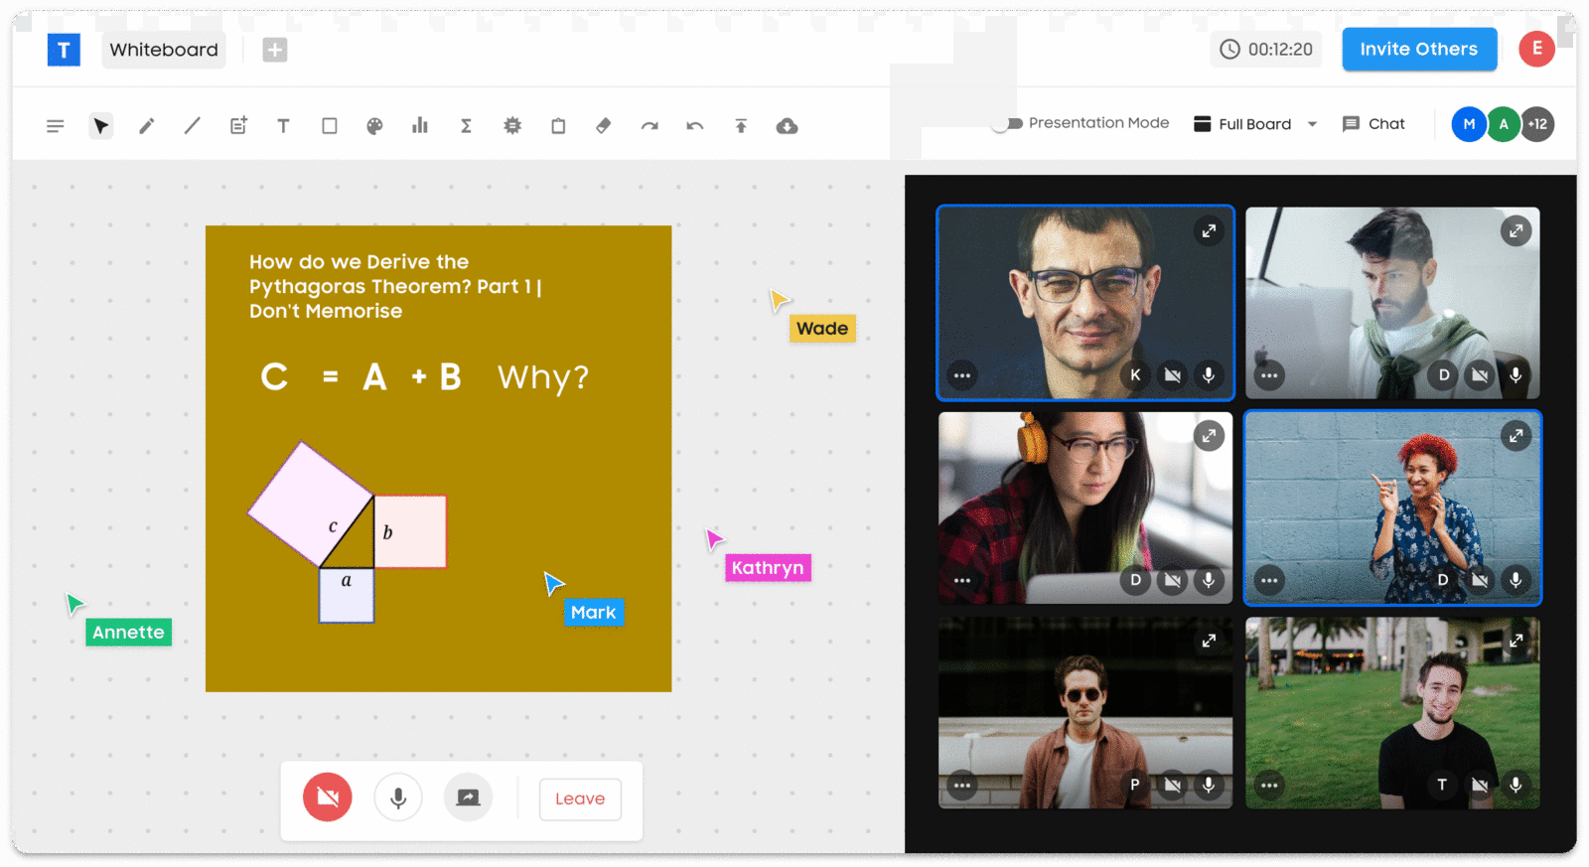Select the text tool

(283, 126)
